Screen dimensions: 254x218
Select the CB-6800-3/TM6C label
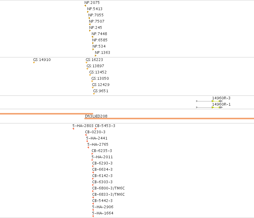click(108, 188)
